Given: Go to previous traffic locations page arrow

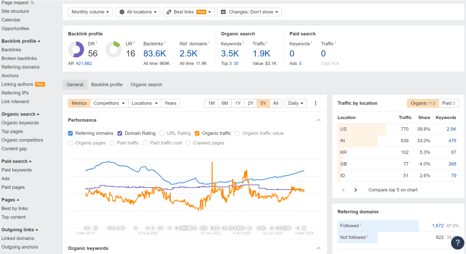Looking at the screenshot, I should [343, 190].
